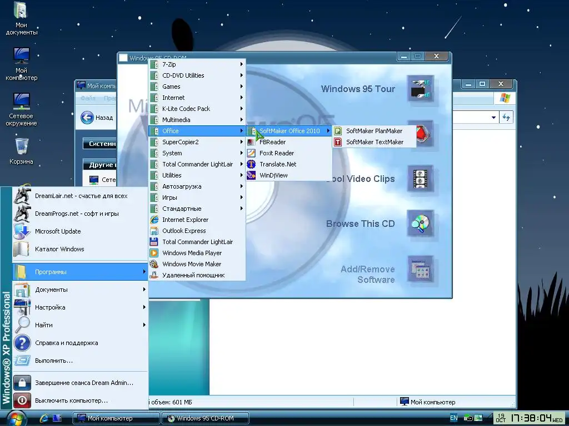Open Internet Explorer from quick launch
The width and height of the screenshot is (569, 426).
pyautogui.click(x=44, y=418)
